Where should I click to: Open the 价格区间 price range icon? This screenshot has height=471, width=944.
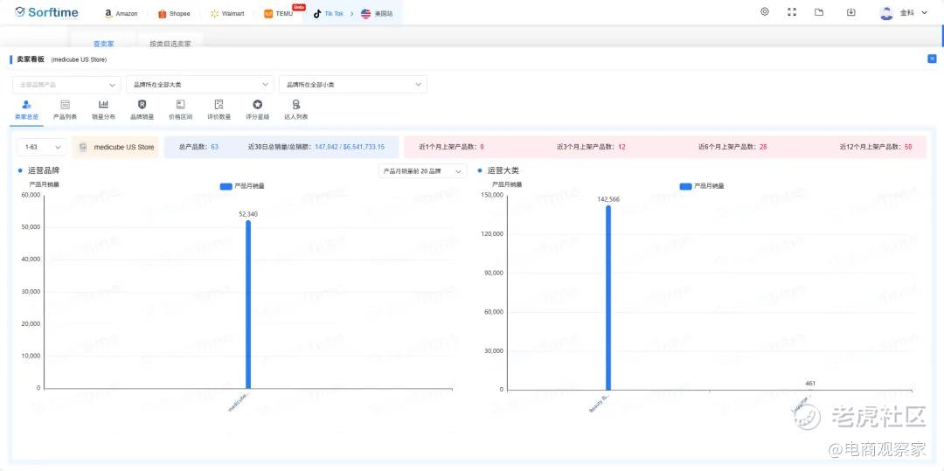point(181,110)
